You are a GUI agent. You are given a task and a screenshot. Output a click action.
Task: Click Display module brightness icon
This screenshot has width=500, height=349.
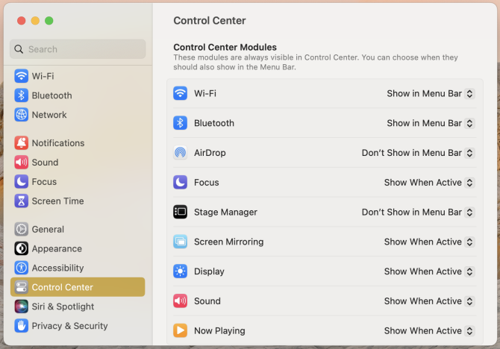click(x=180, y=271)
